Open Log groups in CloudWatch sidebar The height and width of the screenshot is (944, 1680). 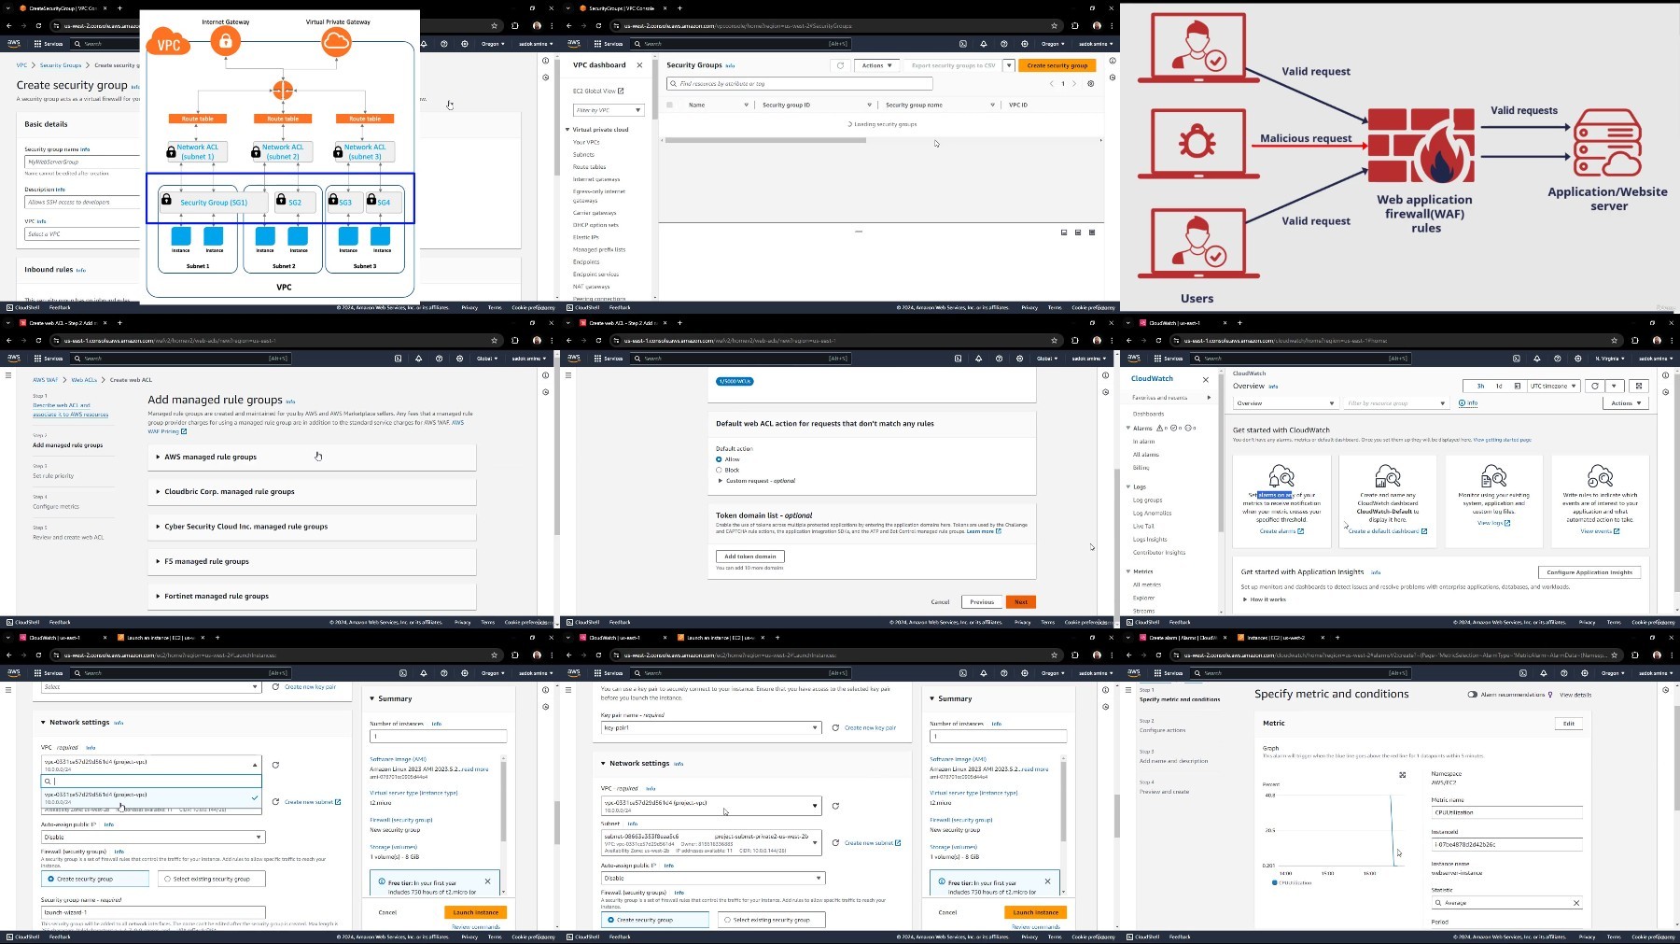click(x=1147, y=500)
